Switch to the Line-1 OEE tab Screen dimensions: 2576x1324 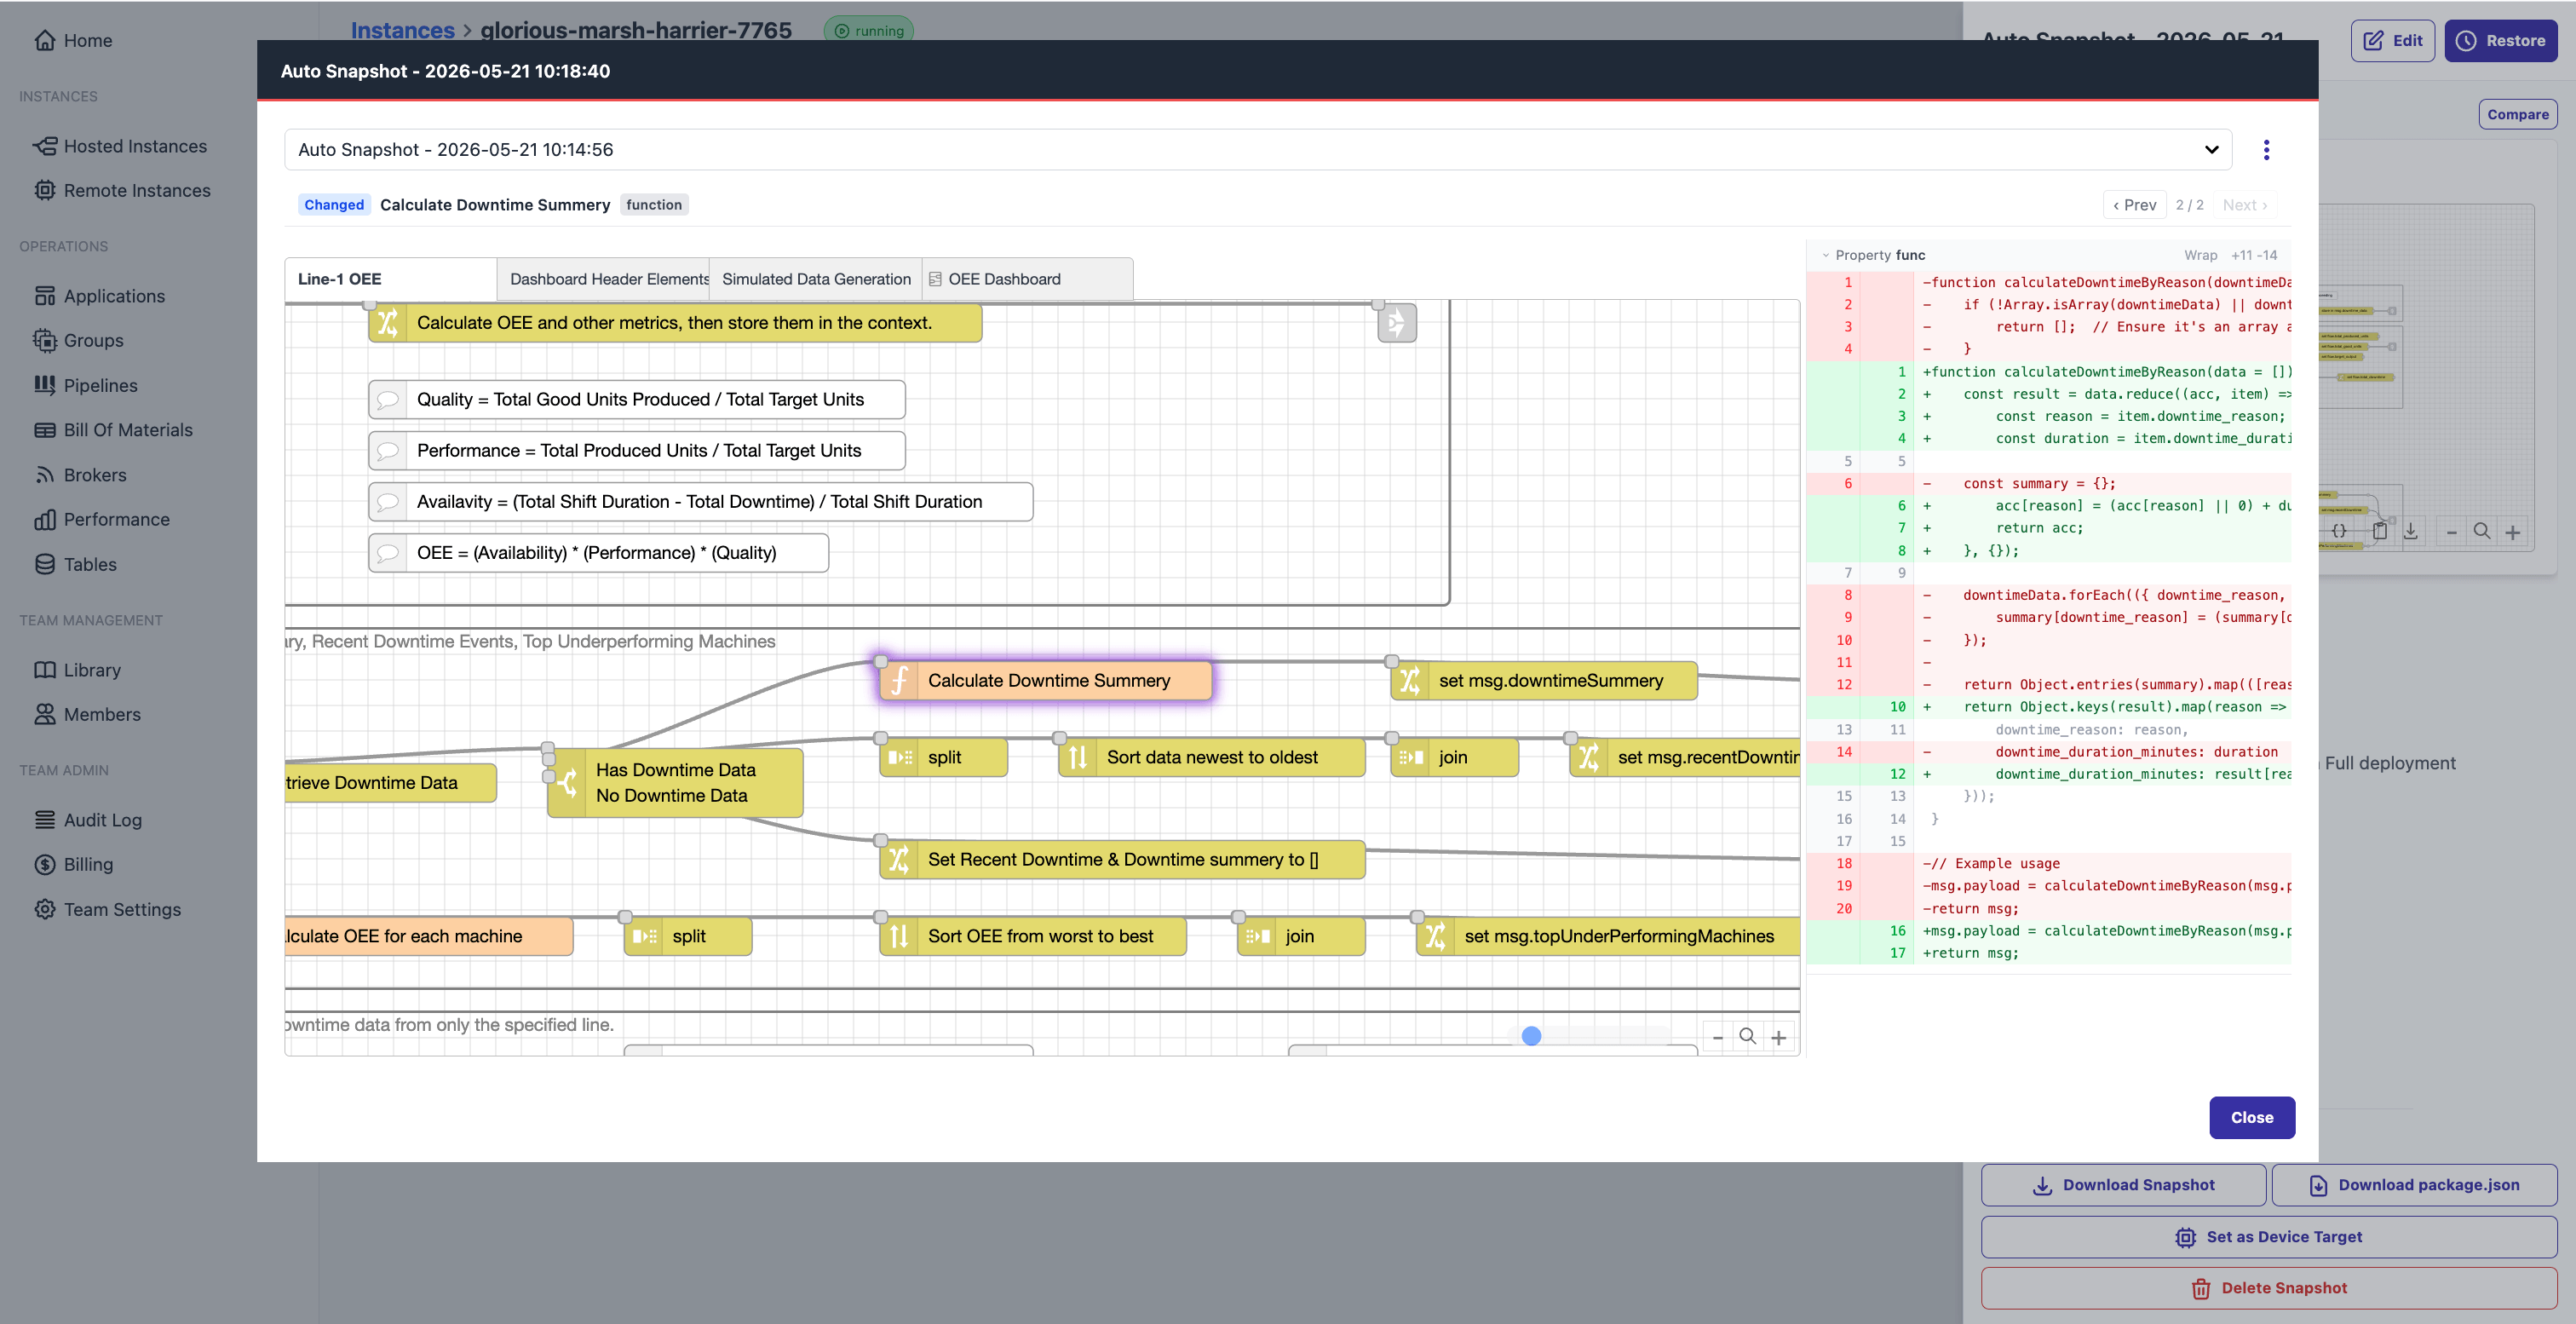click(x=390, y=279)
